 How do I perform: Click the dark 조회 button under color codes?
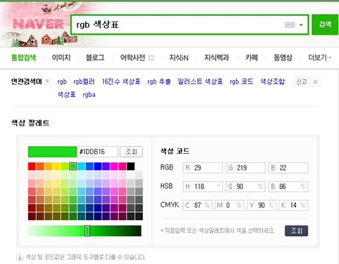296,231
